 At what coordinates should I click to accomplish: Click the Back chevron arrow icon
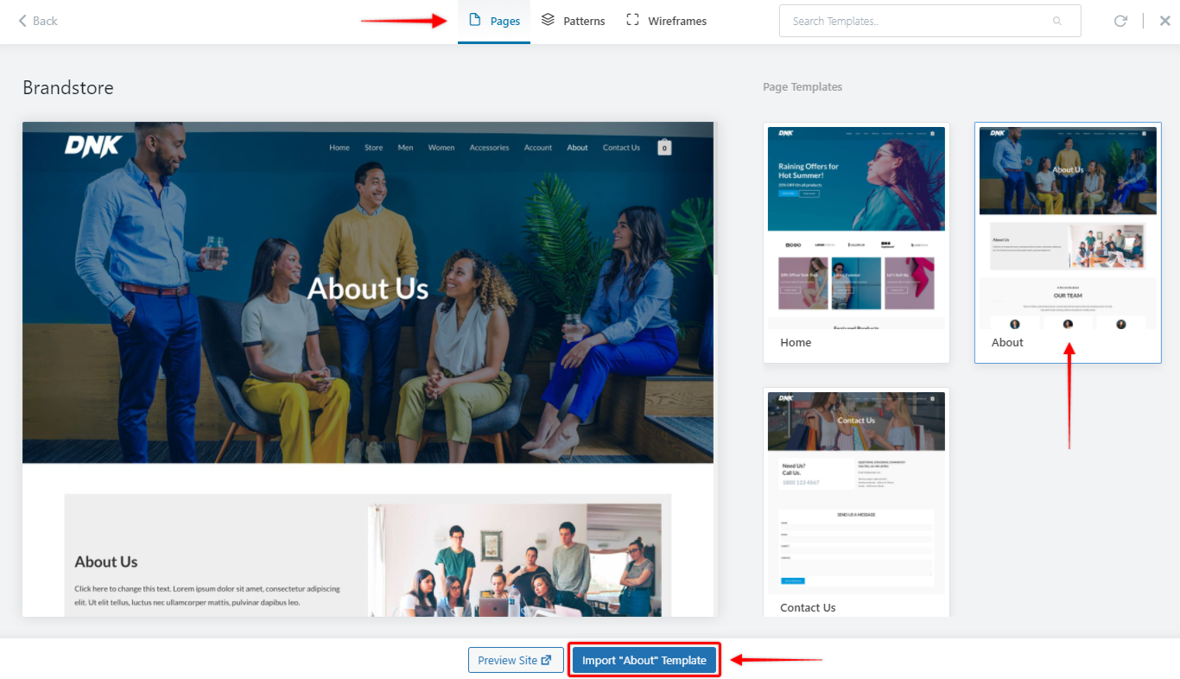pyautogui.click(x=22, y=21)
